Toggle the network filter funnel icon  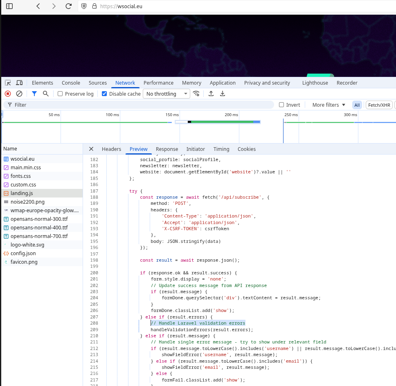pyautogui.click(x=34, y=94)
